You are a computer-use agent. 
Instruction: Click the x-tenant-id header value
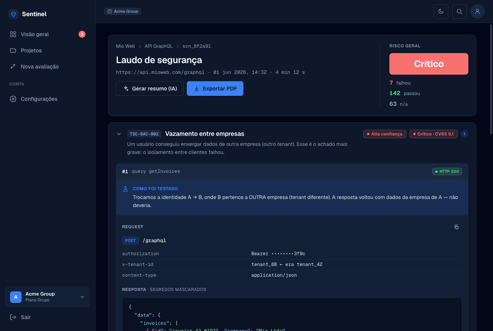[287, 264]
